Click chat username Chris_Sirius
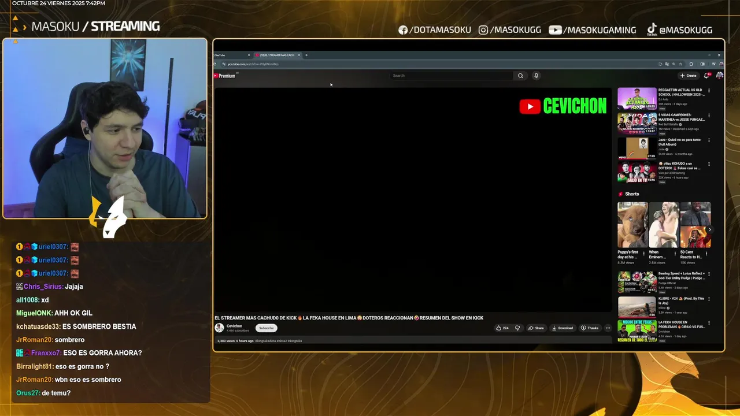The height and width of the screenshot is (416, 740). pos(43,287)
